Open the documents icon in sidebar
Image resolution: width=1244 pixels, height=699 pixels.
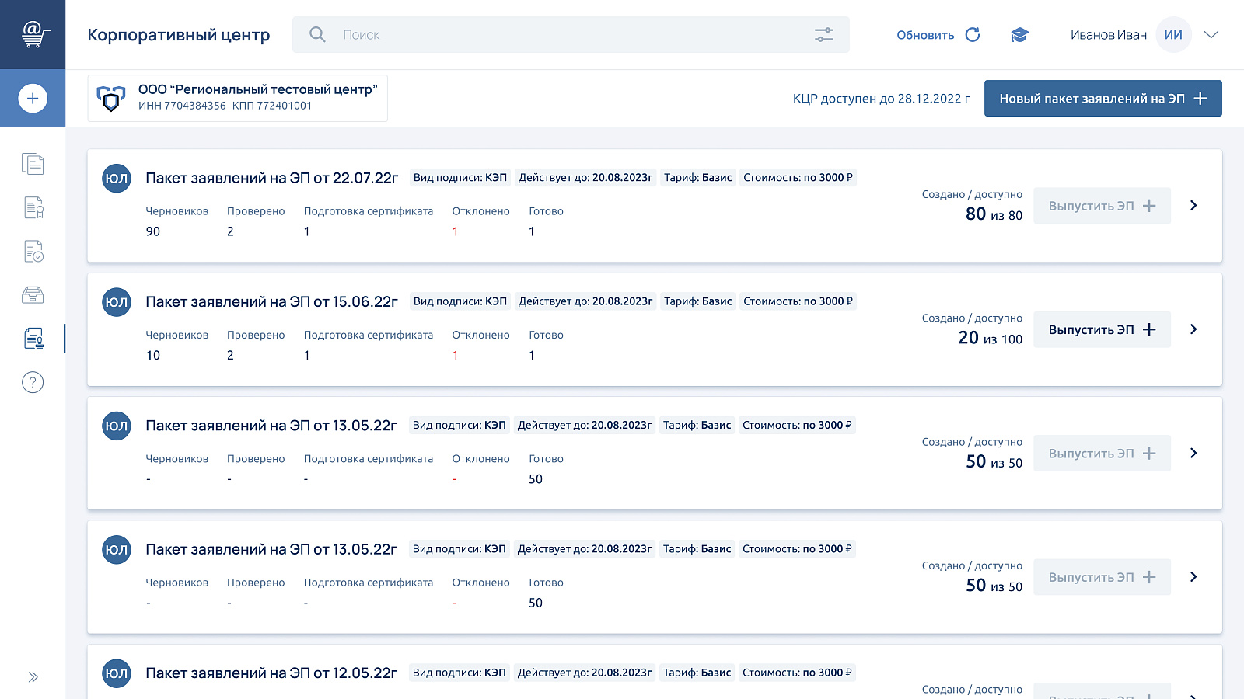[33, 164]
